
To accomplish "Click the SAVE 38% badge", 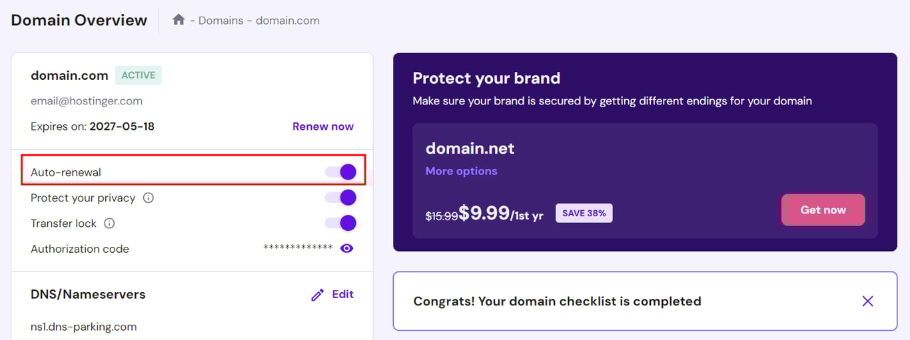I will coord(584,213).
